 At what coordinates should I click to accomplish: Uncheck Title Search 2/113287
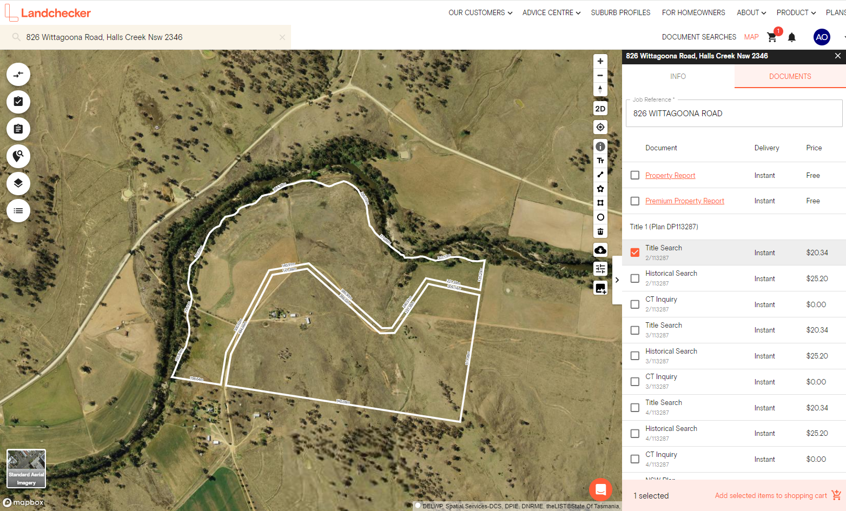coord(635,253)
